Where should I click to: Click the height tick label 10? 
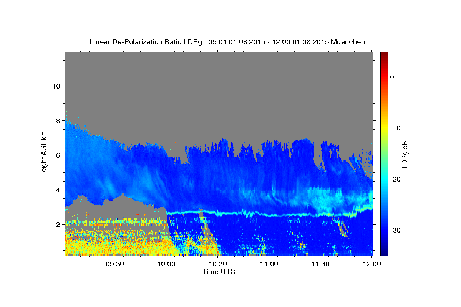55,86
